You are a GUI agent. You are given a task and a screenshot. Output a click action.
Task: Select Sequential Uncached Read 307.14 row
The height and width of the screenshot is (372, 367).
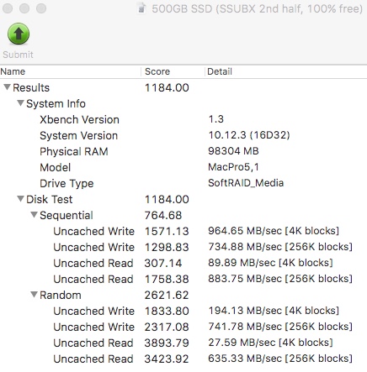pyautogui.click(x=183, y=263)
